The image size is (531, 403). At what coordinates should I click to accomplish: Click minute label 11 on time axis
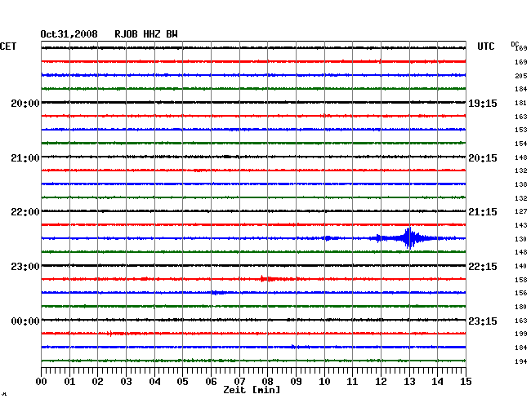(x=353, y=382)
